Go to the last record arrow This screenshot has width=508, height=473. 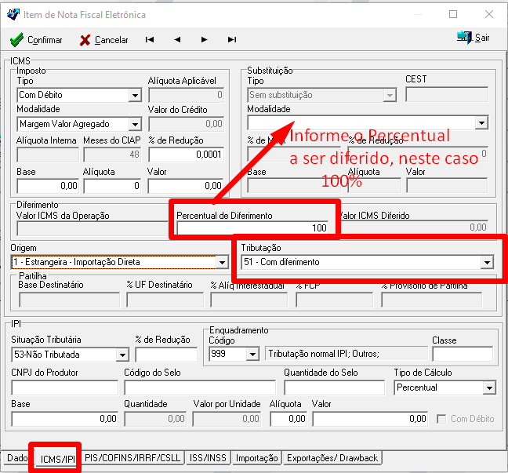[x=231, y=40]
